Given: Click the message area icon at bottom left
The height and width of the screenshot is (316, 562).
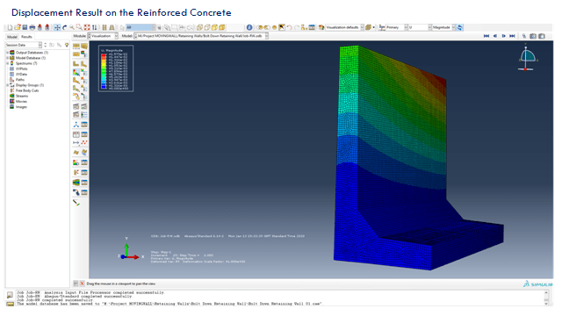Looking at the screenshot, I should click(10, 295).
